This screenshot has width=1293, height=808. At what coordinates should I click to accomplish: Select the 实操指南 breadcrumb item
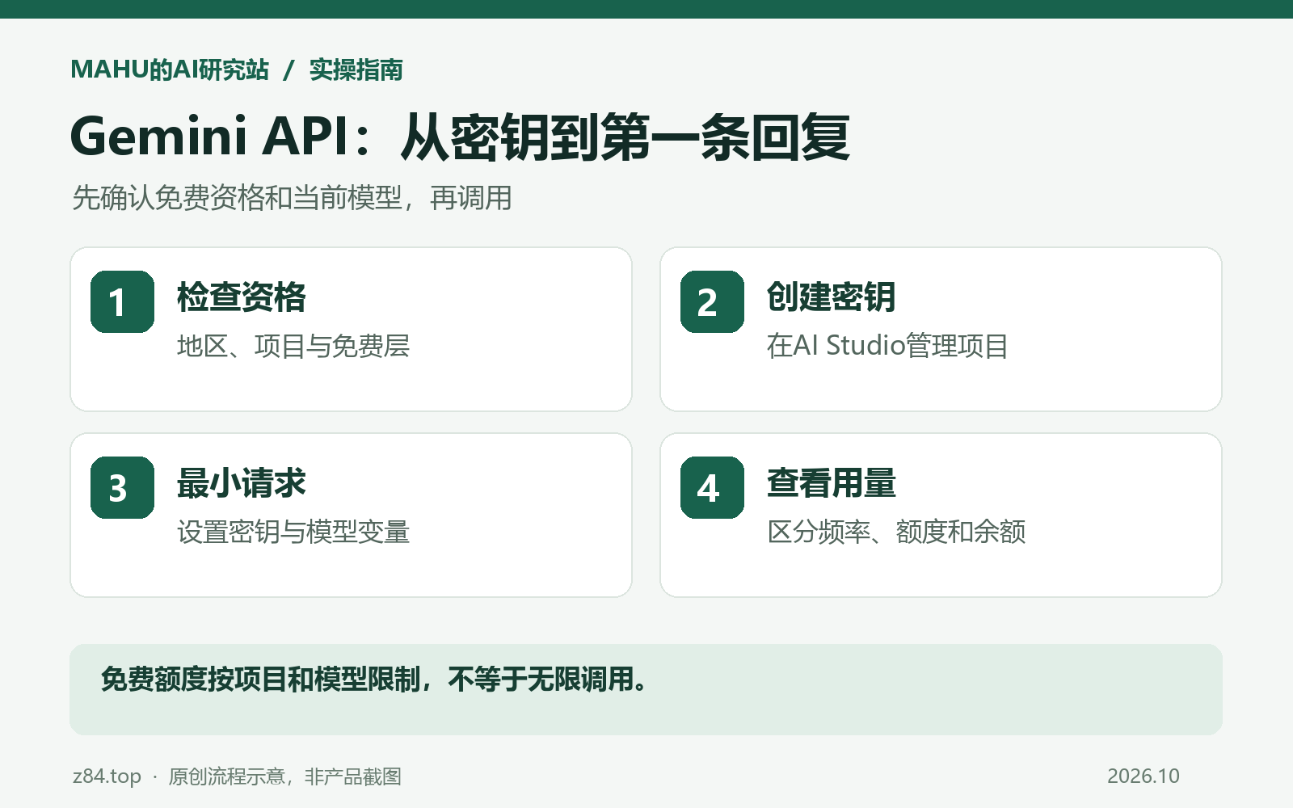click(x=356, y=69)
